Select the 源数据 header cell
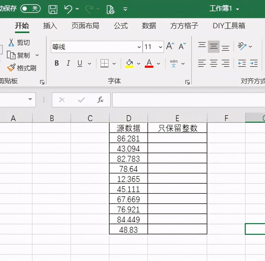The image size is (265, 261). click(x=128, y=128)
